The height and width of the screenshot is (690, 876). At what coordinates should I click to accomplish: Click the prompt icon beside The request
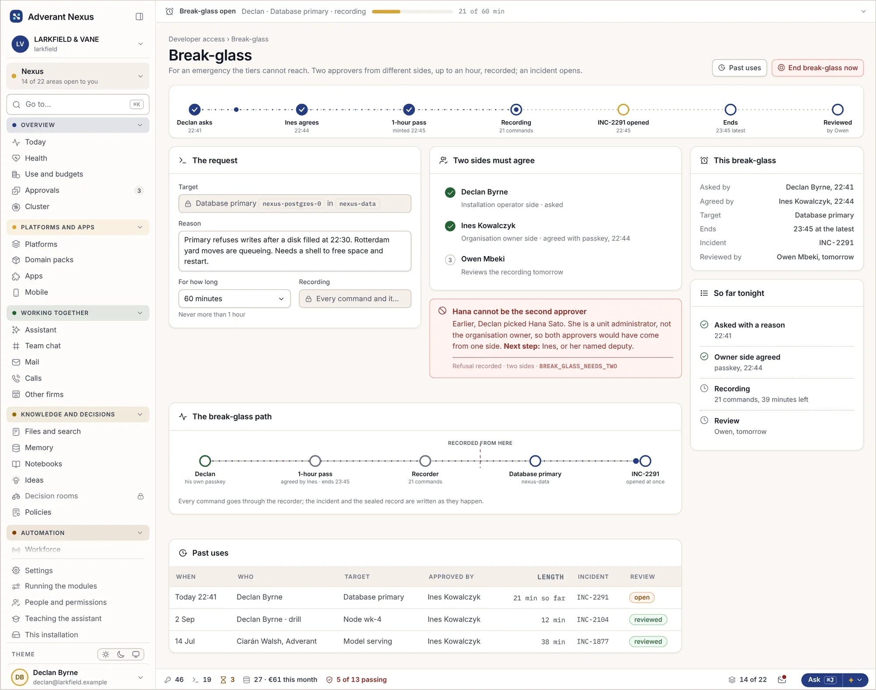(183, 160)
